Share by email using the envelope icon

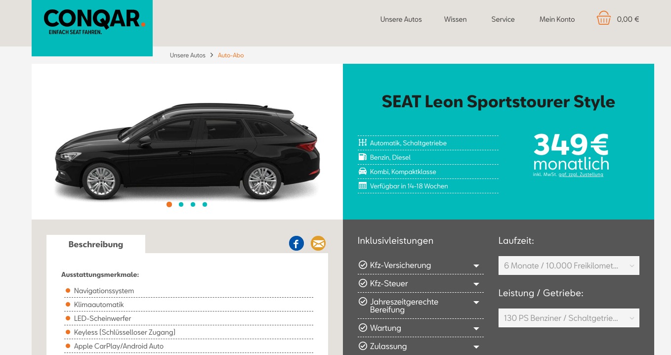318,243
